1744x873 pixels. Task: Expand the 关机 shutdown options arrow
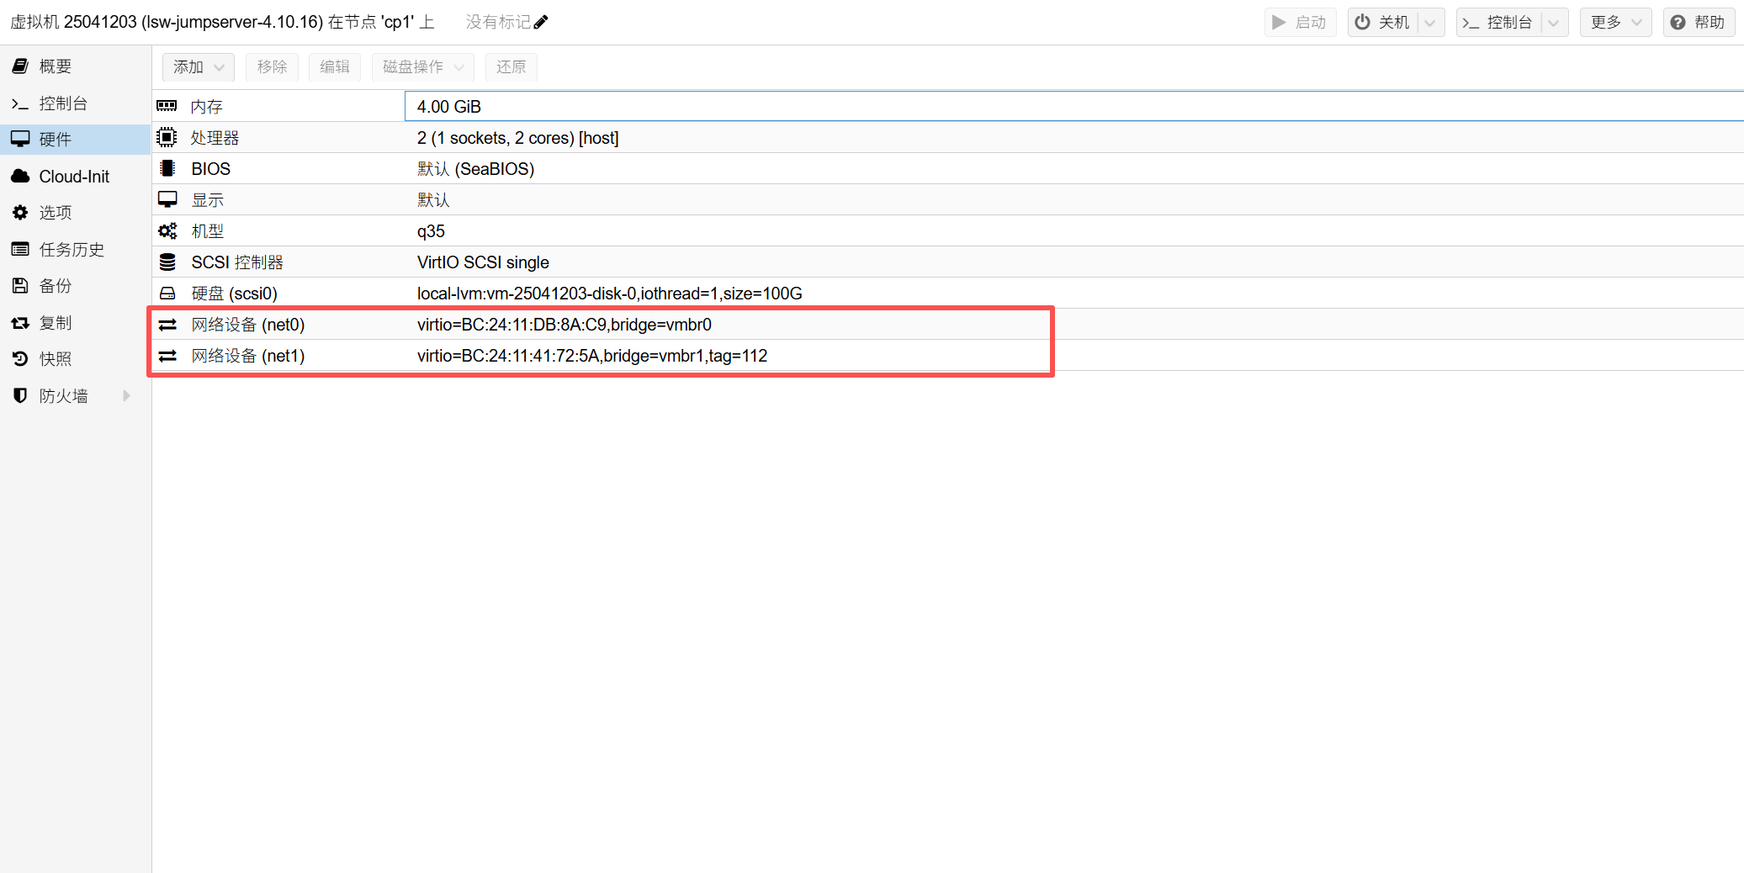[x=1430, y=23]
